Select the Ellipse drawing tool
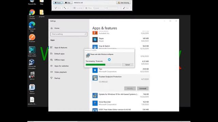The height and width of the screenshot is (122, 218). (89, 8)
